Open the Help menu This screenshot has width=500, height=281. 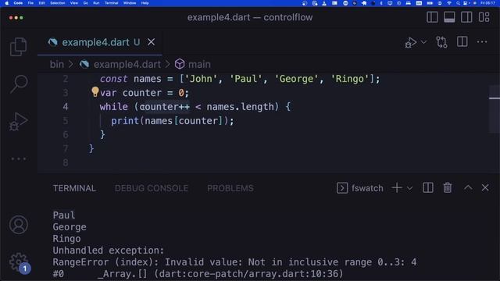pos(145,3)
